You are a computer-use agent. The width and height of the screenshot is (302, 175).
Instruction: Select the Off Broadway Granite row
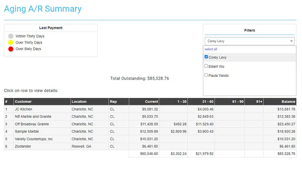[x=32, y=124]
